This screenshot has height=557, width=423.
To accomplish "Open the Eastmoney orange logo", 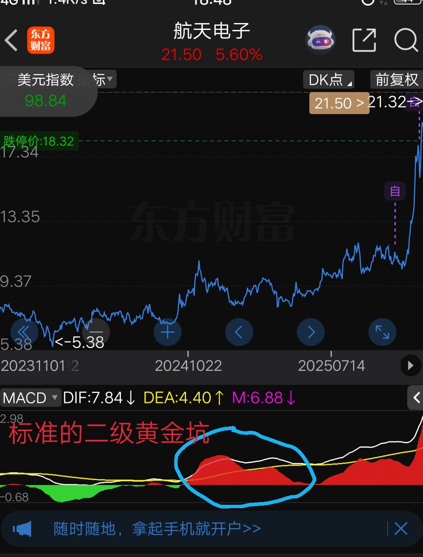I will pyautogui.click(x=40, y=40).
